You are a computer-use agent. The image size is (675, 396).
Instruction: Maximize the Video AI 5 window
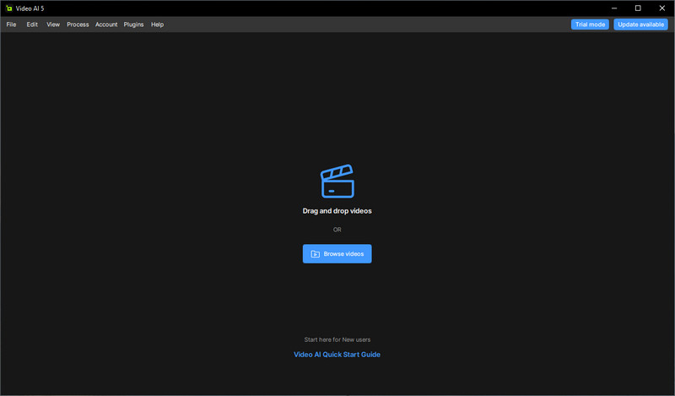pyautogui.click(x=638, y=8)
